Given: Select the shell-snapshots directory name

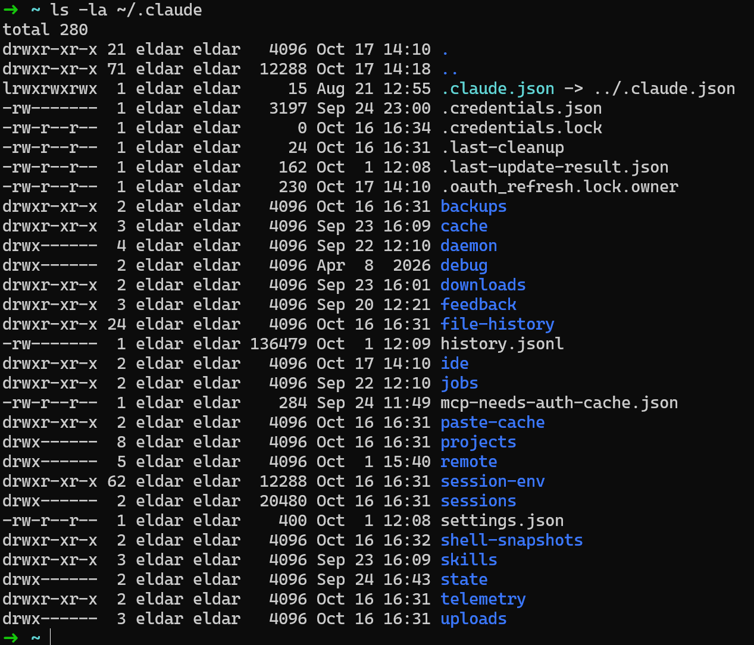Looking at the screenshot, I should coord(512,540).
